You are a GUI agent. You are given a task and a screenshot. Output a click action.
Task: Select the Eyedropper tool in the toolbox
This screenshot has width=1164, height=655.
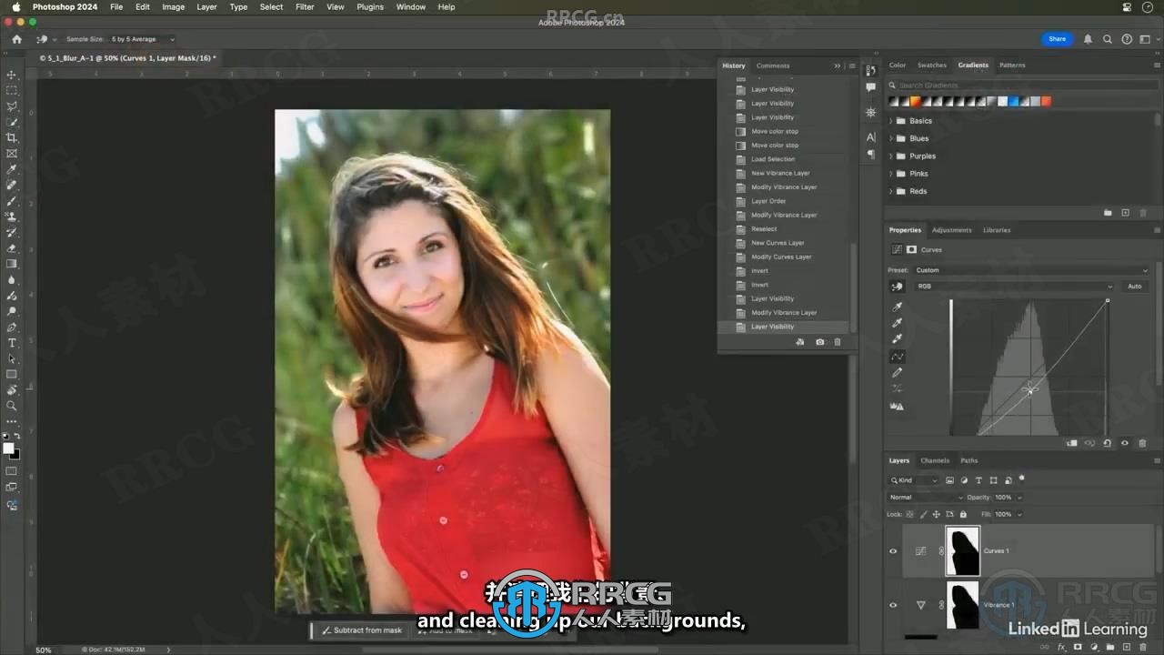coord(12,169)
